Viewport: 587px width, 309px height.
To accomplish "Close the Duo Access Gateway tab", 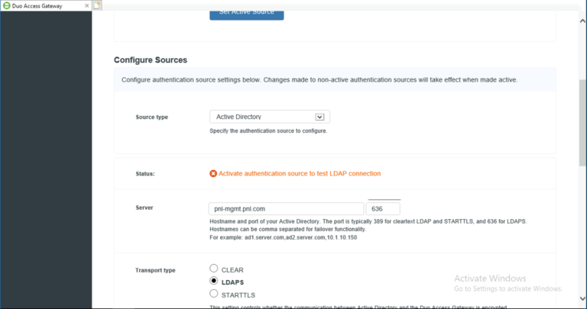I will [x=87, y=5].
